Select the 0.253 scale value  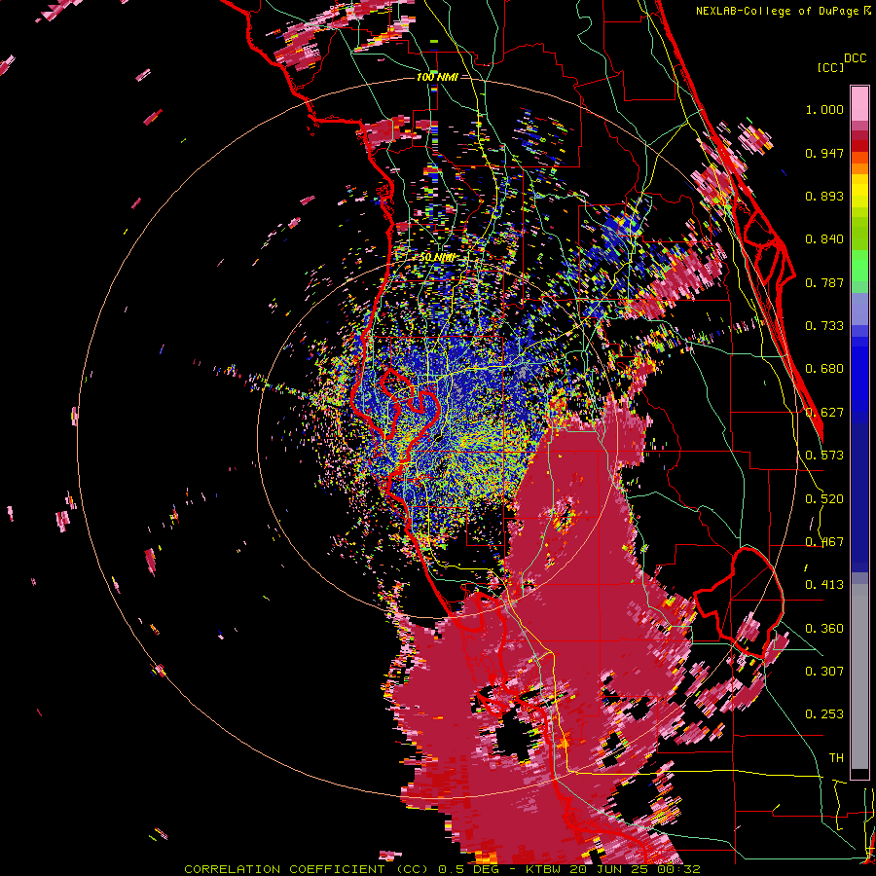coord(824,714)
